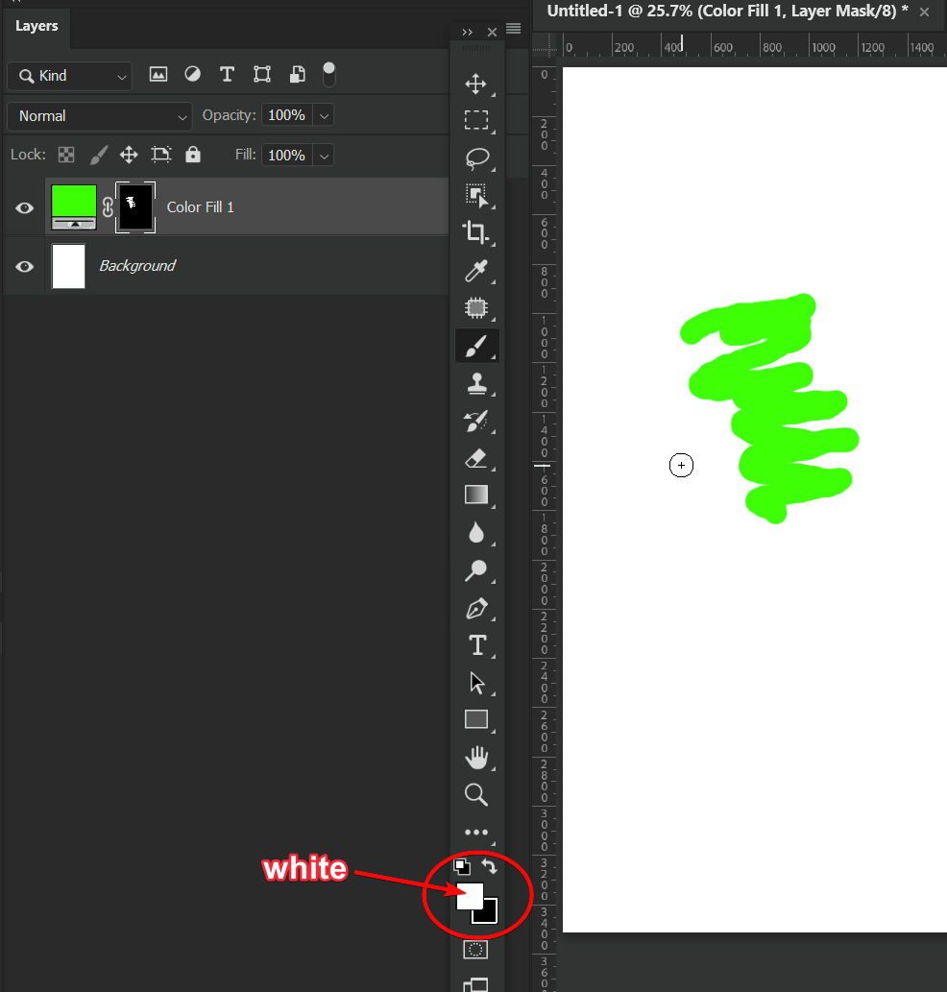Image resolution: width=947 pixels, height=992 pixels.
Task: Open the Opacity dropdown arrow
Action: (x=324, y=114)
